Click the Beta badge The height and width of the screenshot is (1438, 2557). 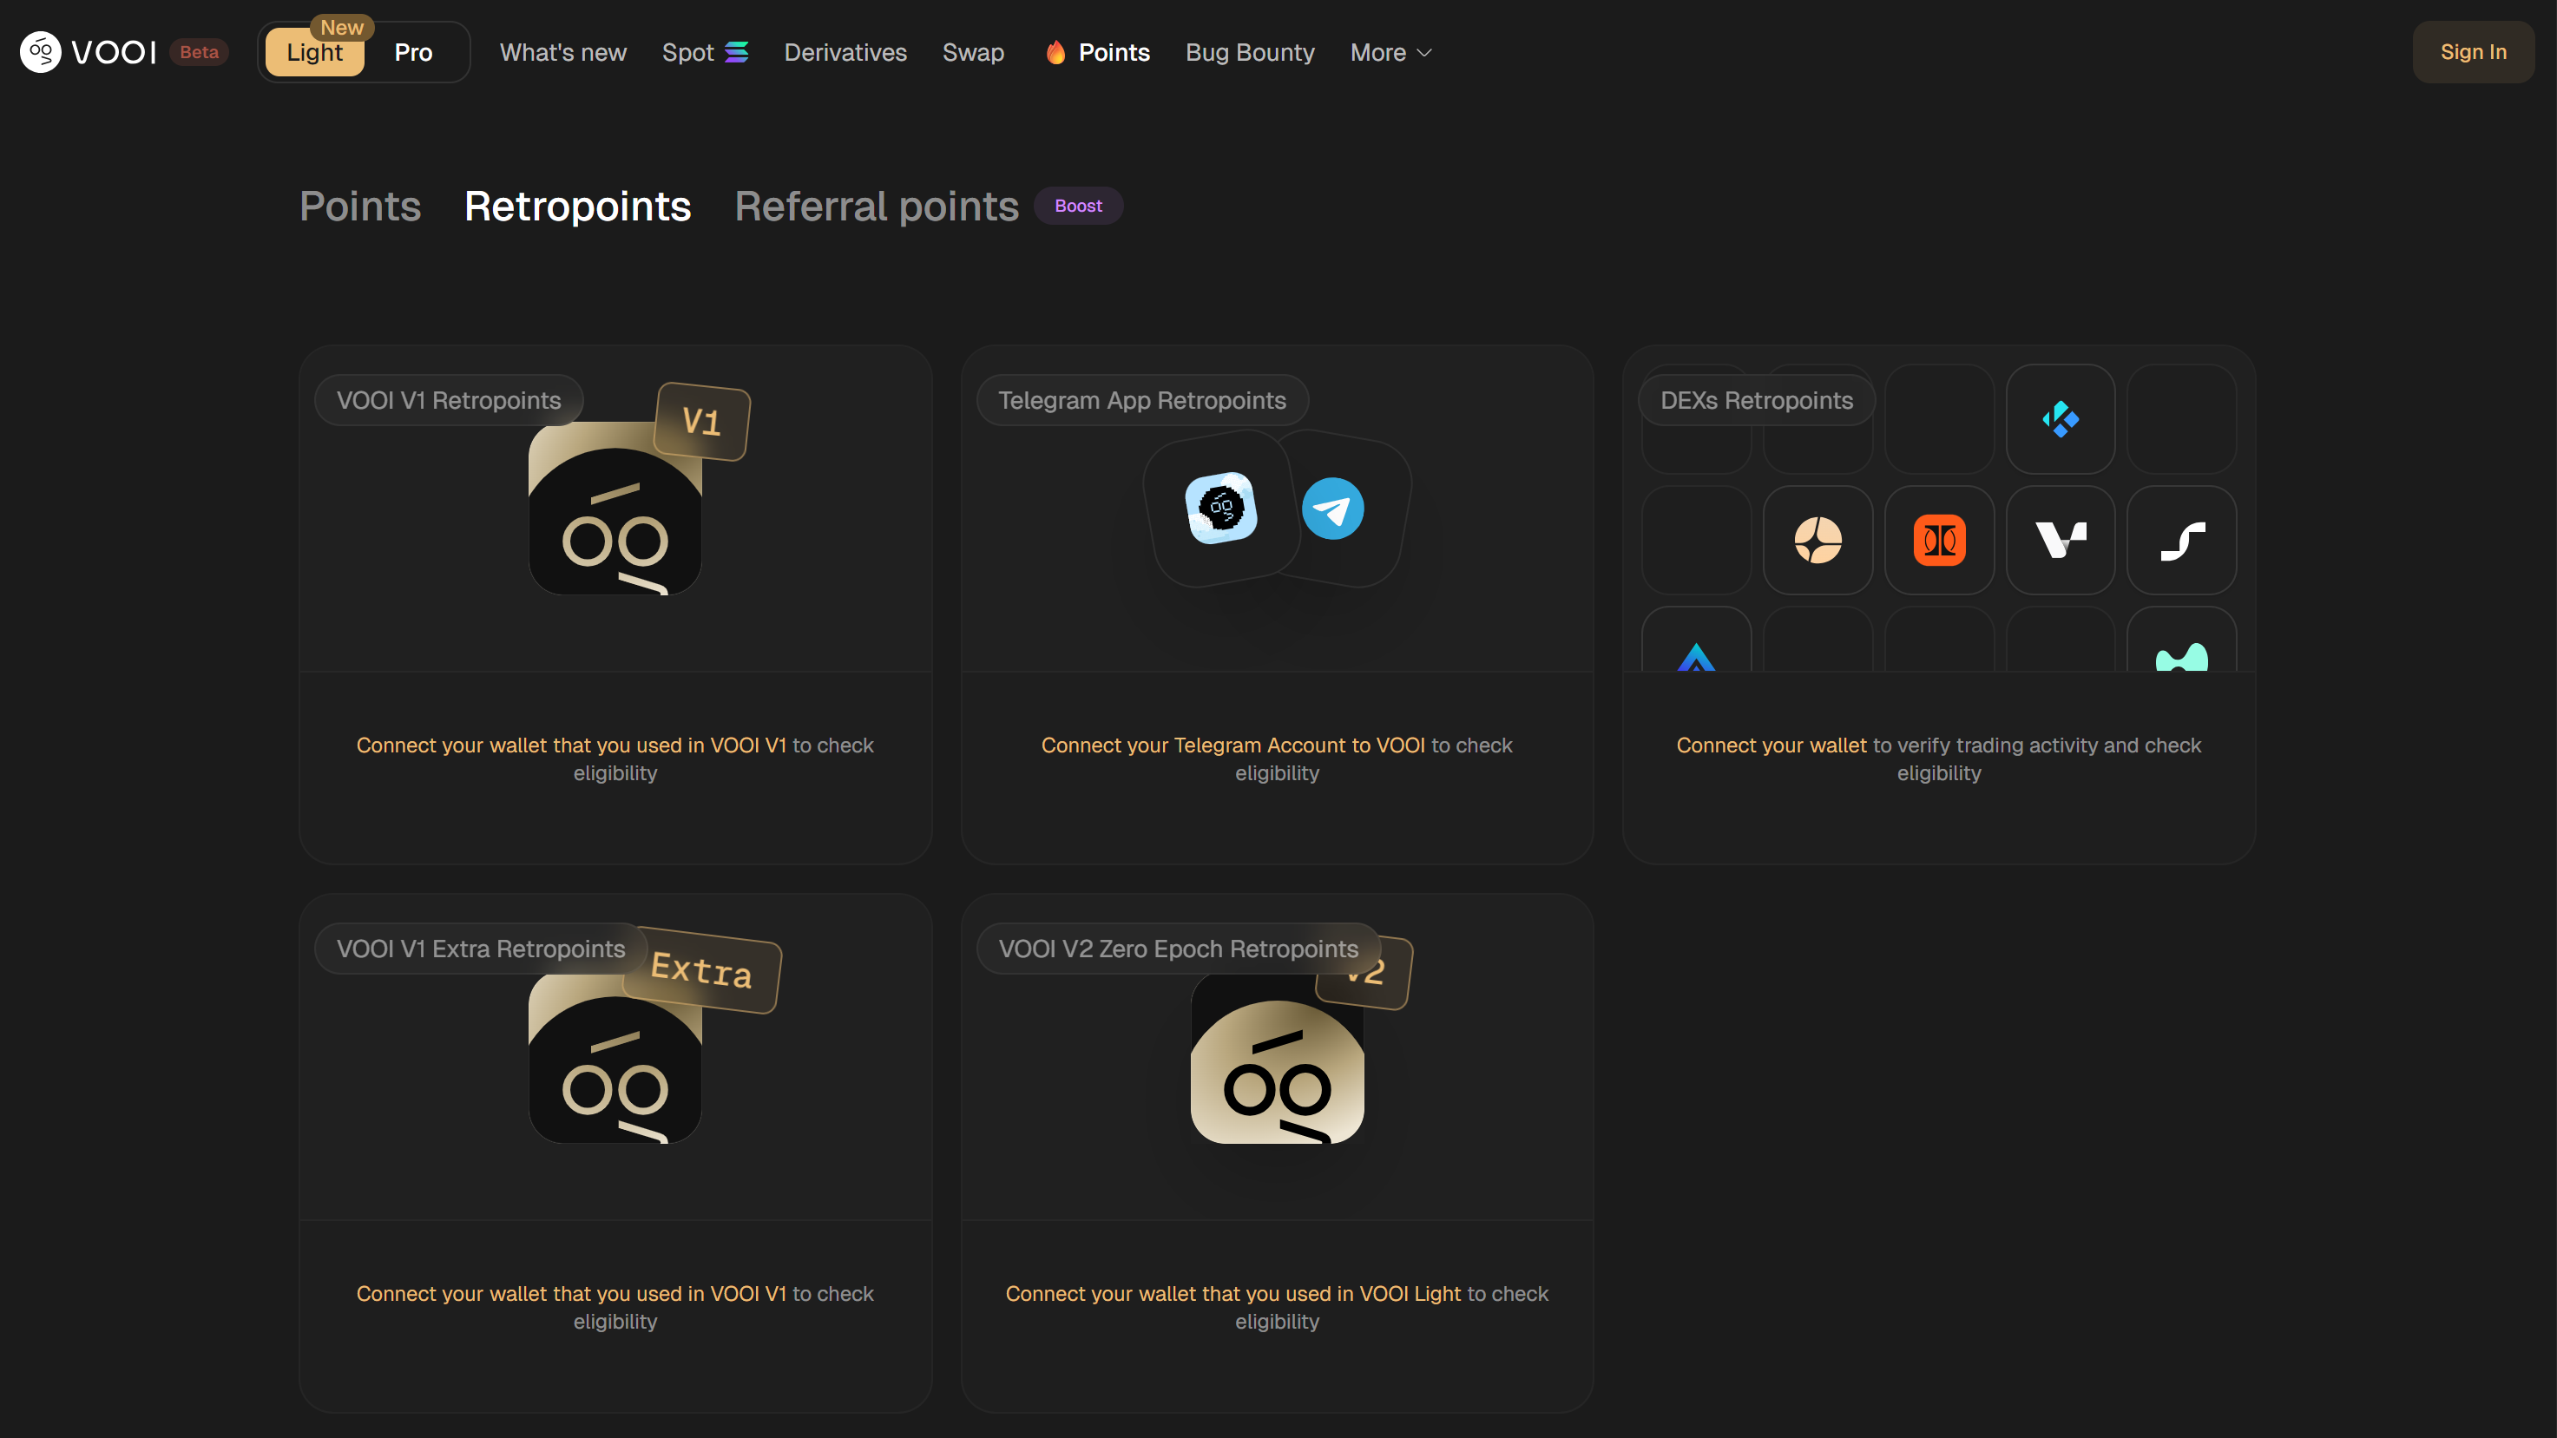(199, 51)
